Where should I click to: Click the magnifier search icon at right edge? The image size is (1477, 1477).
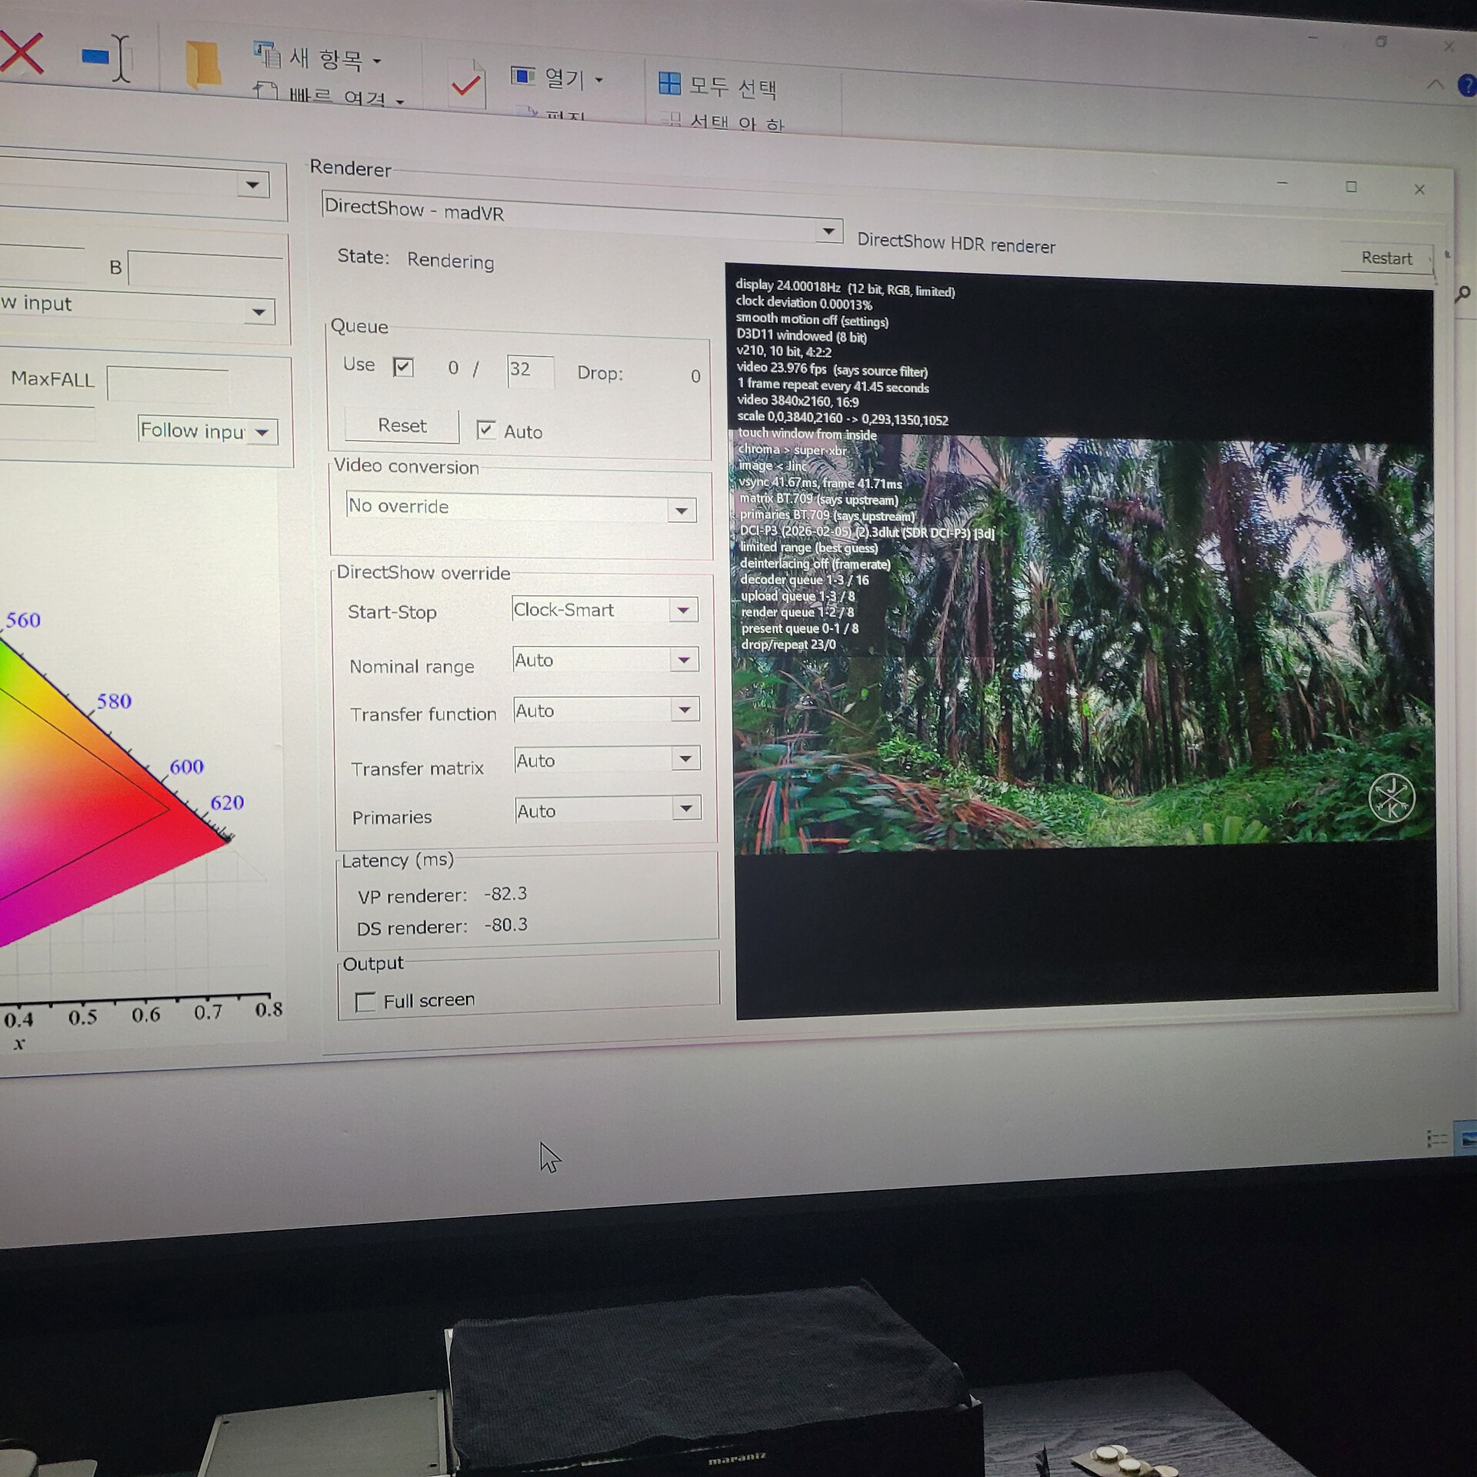tap(1462, 294)
